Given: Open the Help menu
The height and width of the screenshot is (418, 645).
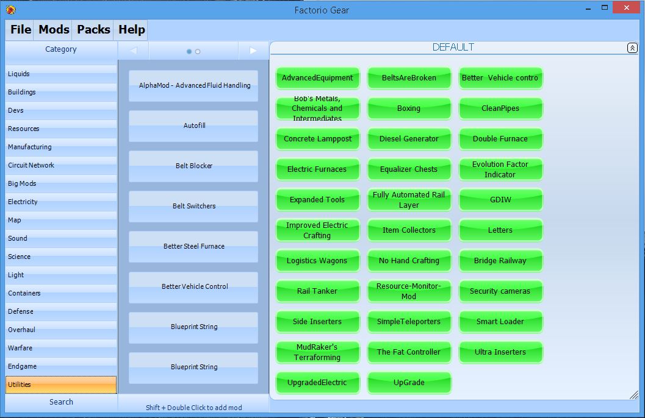Looking at the screenshot, I should tap(132, 30).
